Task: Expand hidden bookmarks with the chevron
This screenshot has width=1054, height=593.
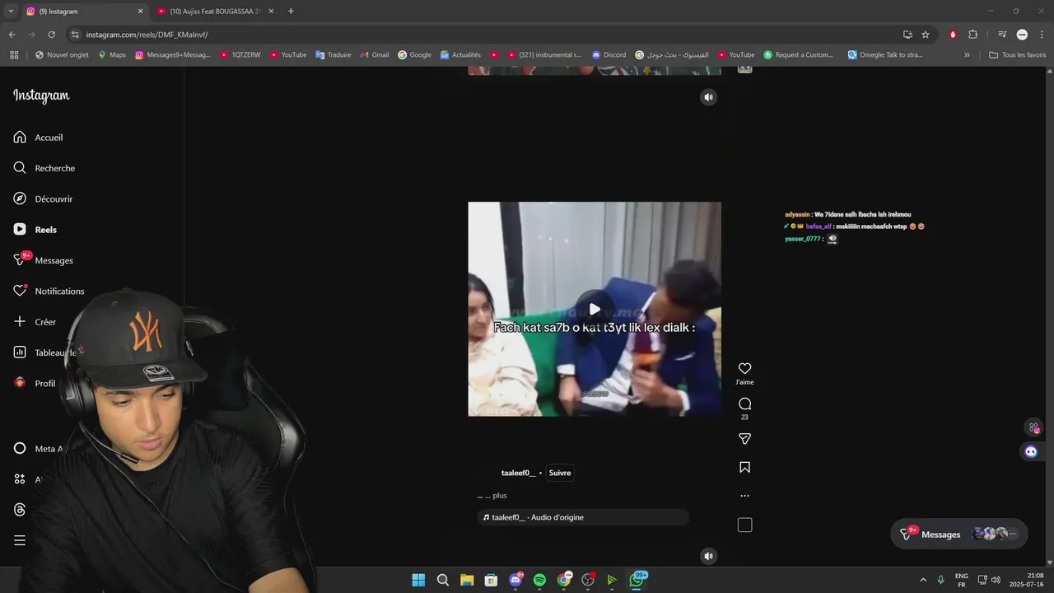Action: point(967,55)
